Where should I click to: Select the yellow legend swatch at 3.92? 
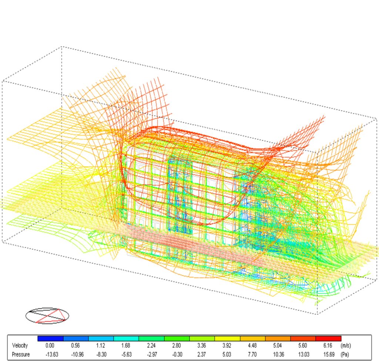coord(228,338)
